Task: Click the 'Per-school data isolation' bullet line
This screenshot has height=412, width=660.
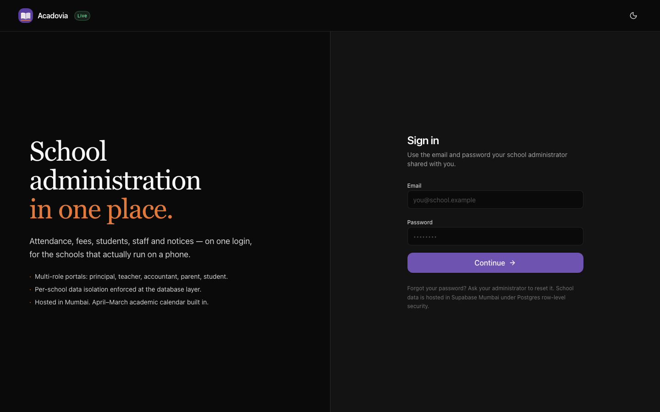Action: (118, 289)
